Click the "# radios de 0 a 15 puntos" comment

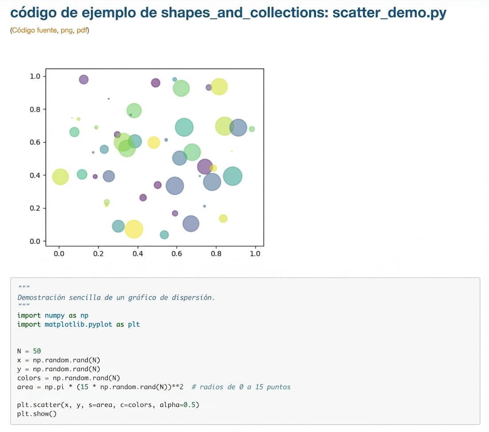(x=241, y=387)
